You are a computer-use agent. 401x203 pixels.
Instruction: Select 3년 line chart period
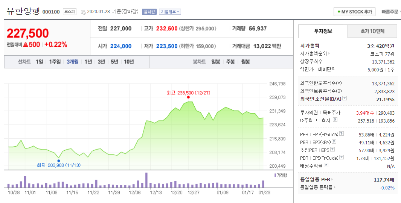pos(101,62)
